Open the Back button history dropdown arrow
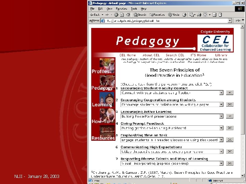 (x=102, y=15)
